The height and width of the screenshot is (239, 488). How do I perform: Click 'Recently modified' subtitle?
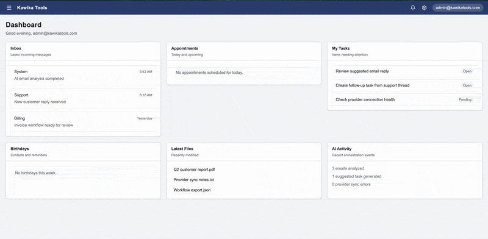(x=185, y=155)
